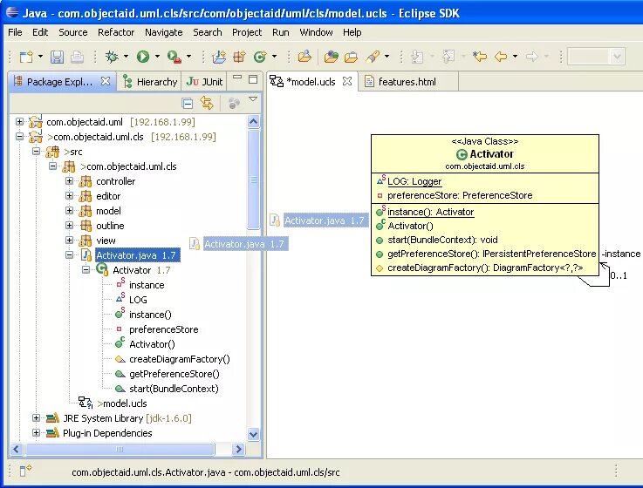The height and width of the screenshot is (488, 643).
Task: Click the New wizard toolbar icon
Action: pyautogui.click(x=26, y=57)
